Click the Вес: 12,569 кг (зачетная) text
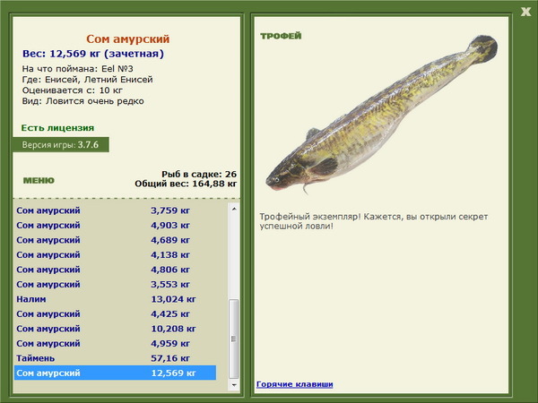The width and height of the screenshot is (538, 403). click(x=93, y=54)
